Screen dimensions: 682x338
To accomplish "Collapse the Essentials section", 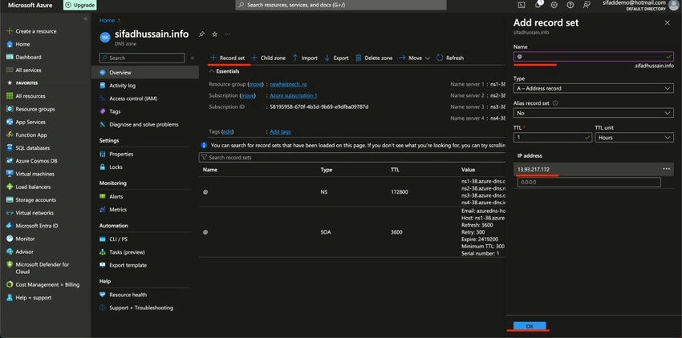I will 225,70.
